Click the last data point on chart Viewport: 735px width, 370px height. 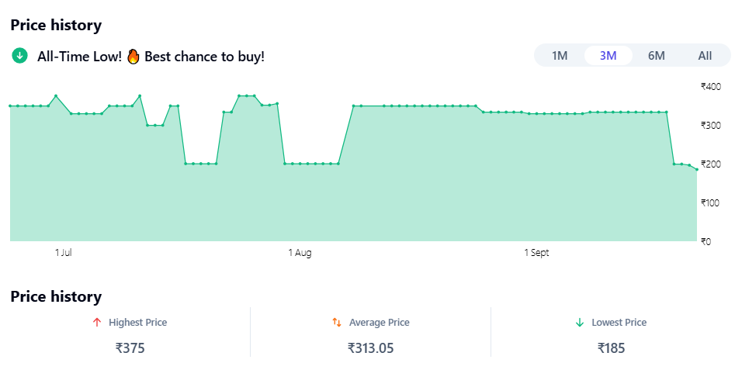(697, 169)
